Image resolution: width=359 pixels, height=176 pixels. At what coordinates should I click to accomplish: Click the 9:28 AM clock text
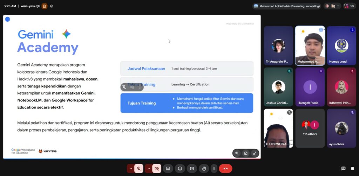click(x=10, y=6)
